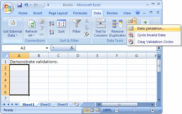Click the Reapply filter icon

click(87, 28)
